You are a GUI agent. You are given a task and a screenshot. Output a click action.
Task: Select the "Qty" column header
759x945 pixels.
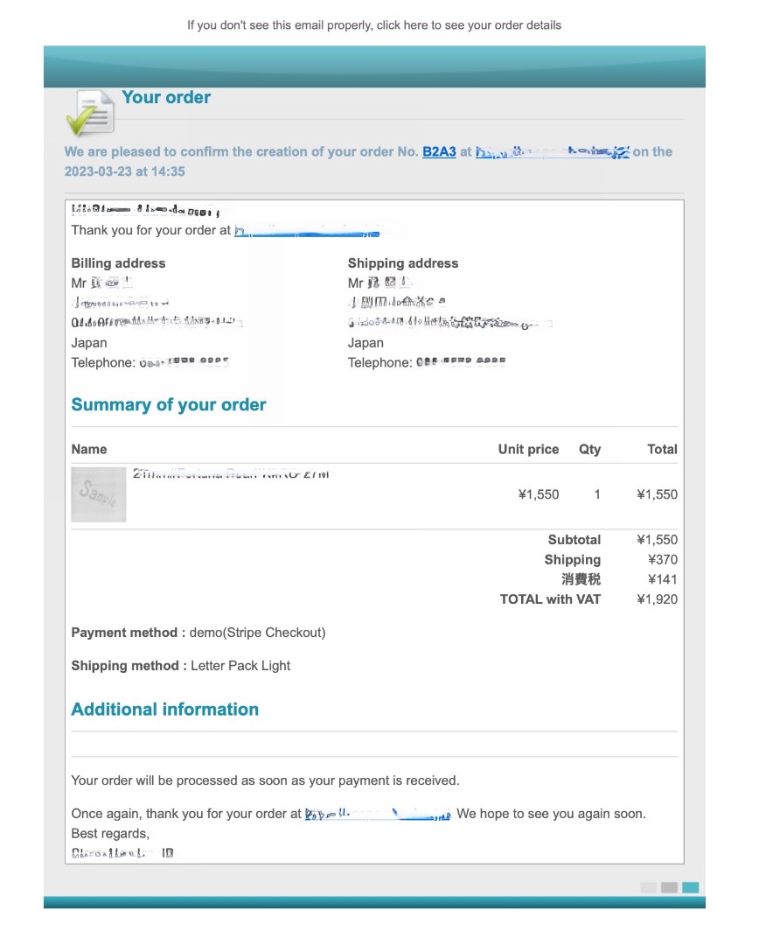pyautogui.click(x=589, y=449)
